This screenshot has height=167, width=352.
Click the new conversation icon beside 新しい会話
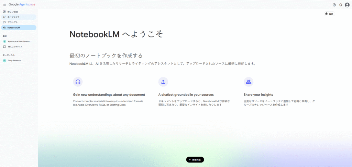(4, 12)
